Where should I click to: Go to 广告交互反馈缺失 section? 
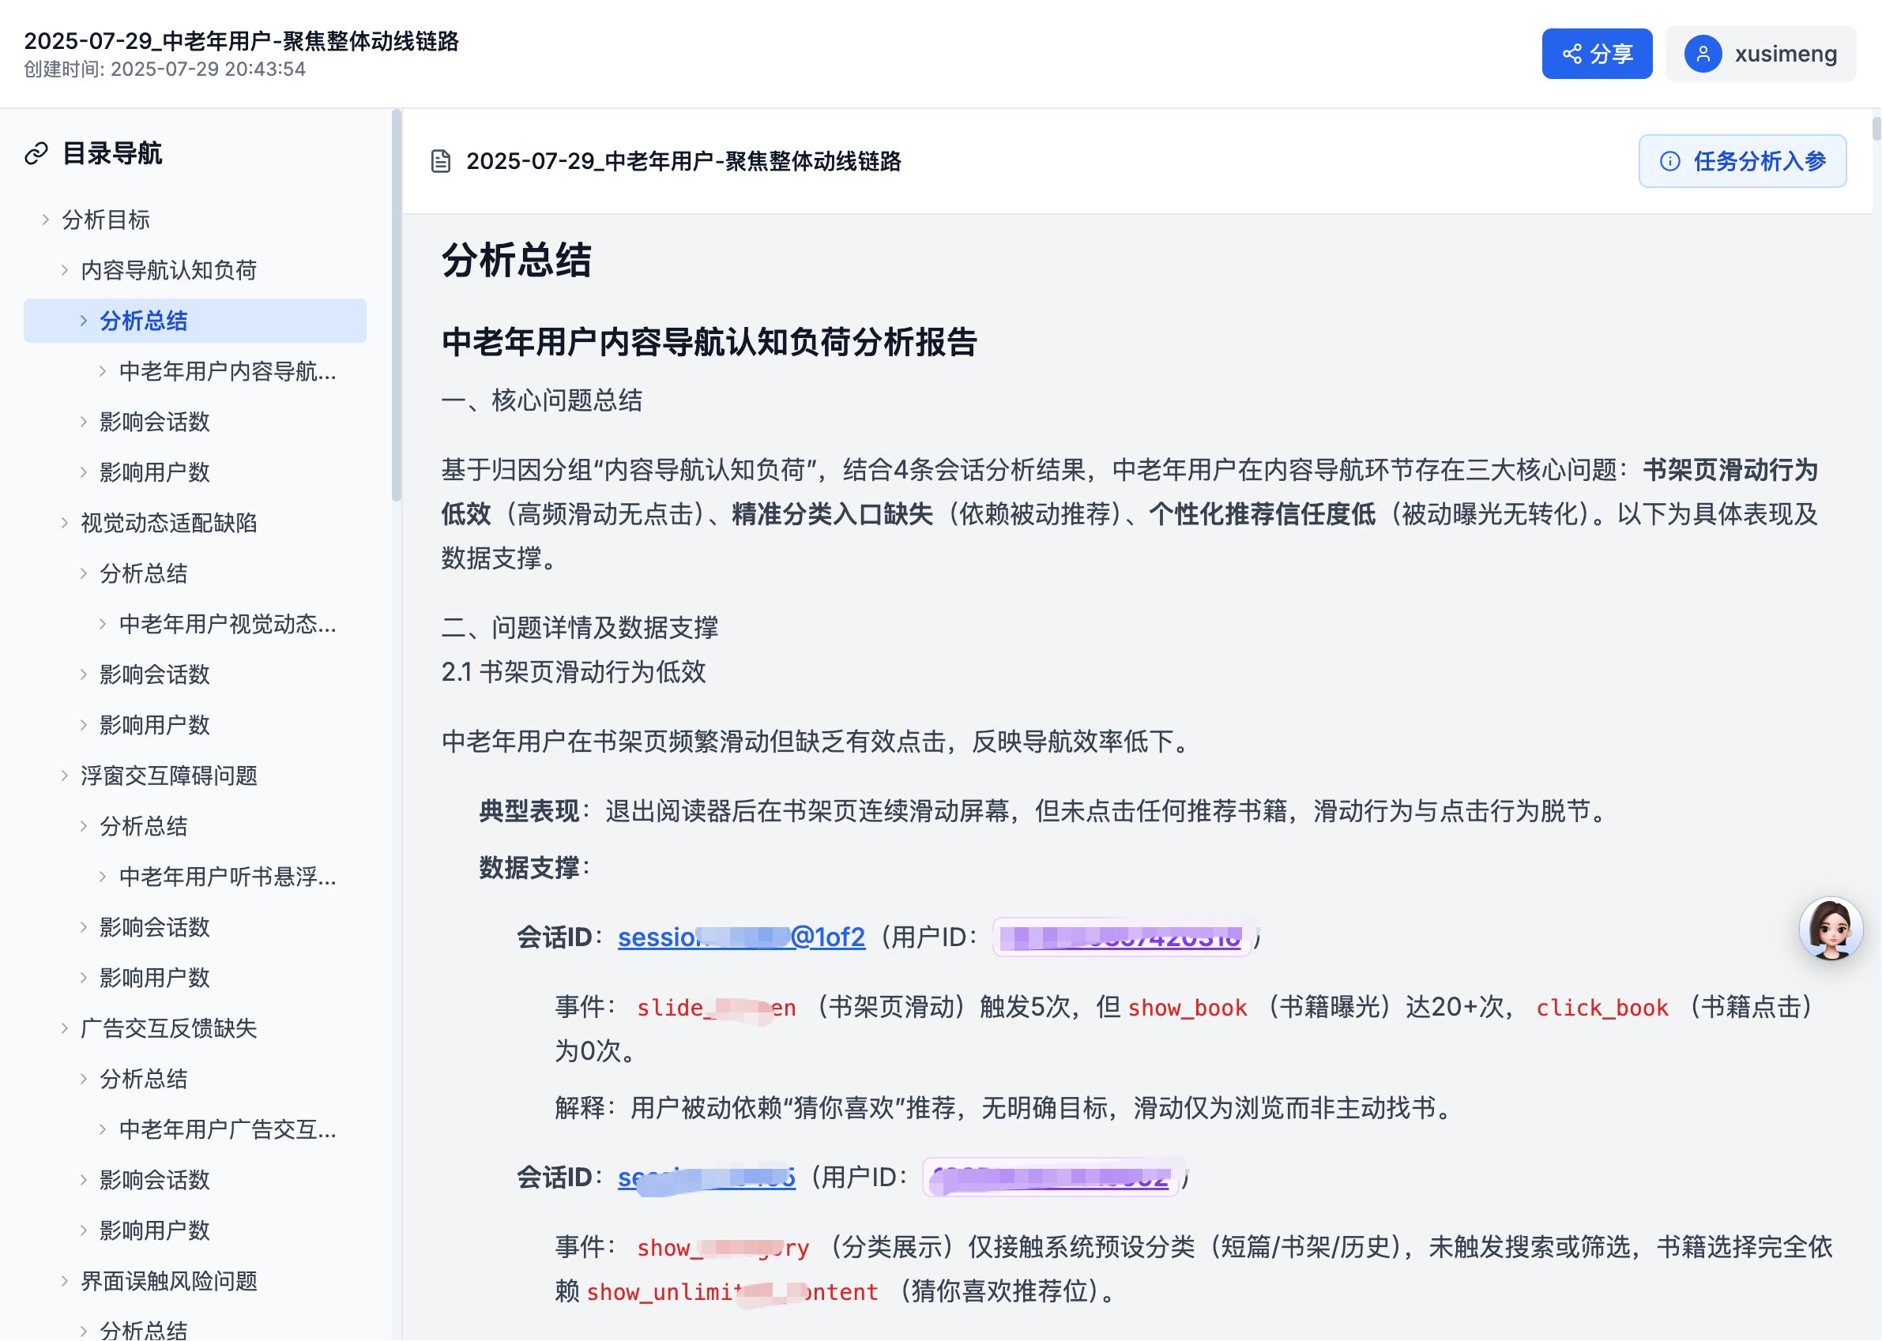pos(168,1029)
